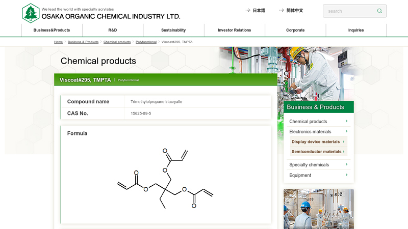The image size is (408, 229).
Task: Click the arrow beside Specialty chemicals
Action: click(347, 164)
